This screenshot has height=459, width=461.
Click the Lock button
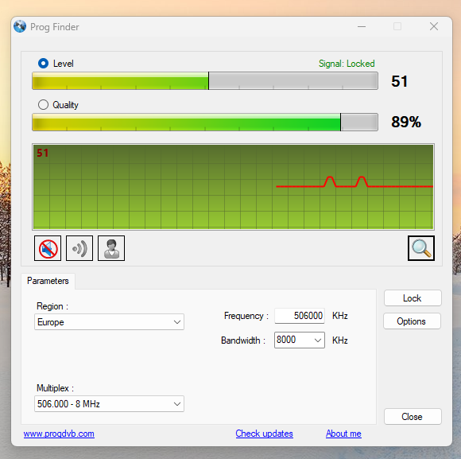(413, 298)
